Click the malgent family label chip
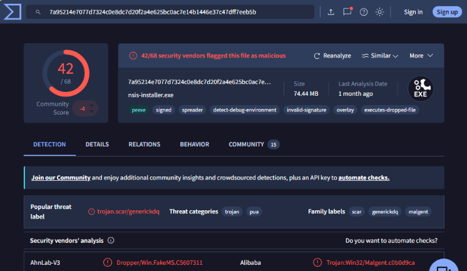Viewport: 467px width, 271px height. pos(418,212)
